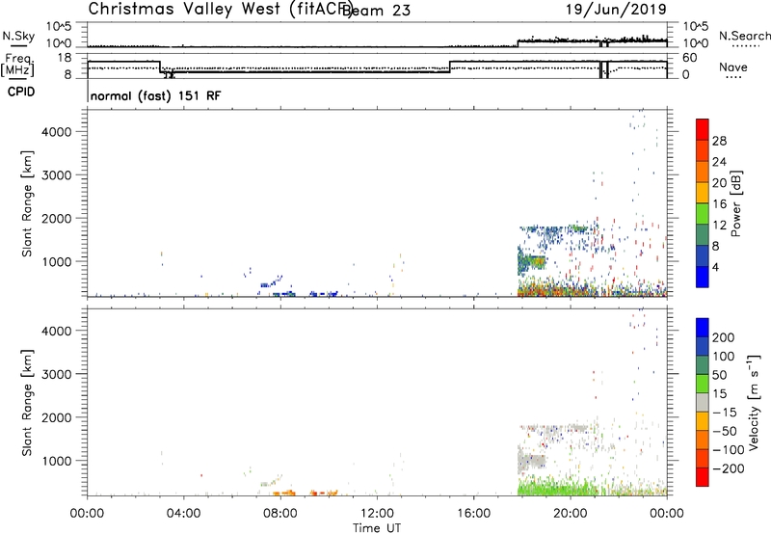Viewport: 771px width, 534px height.
Task: Select the 'Power [dB]' colorbar title
Action: [x=735, y=203]
